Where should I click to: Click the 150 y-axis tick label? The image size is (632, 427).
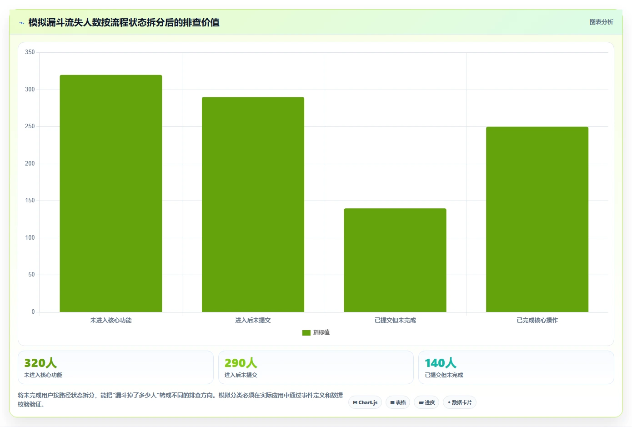(x=30, y=201)
